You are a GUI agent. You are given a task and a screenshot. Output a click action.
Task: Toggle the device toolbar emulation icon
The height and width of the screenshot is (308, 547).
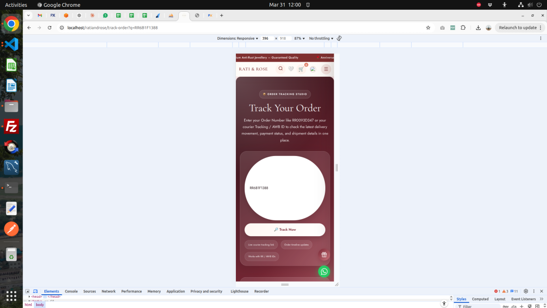tap(35, 291)
